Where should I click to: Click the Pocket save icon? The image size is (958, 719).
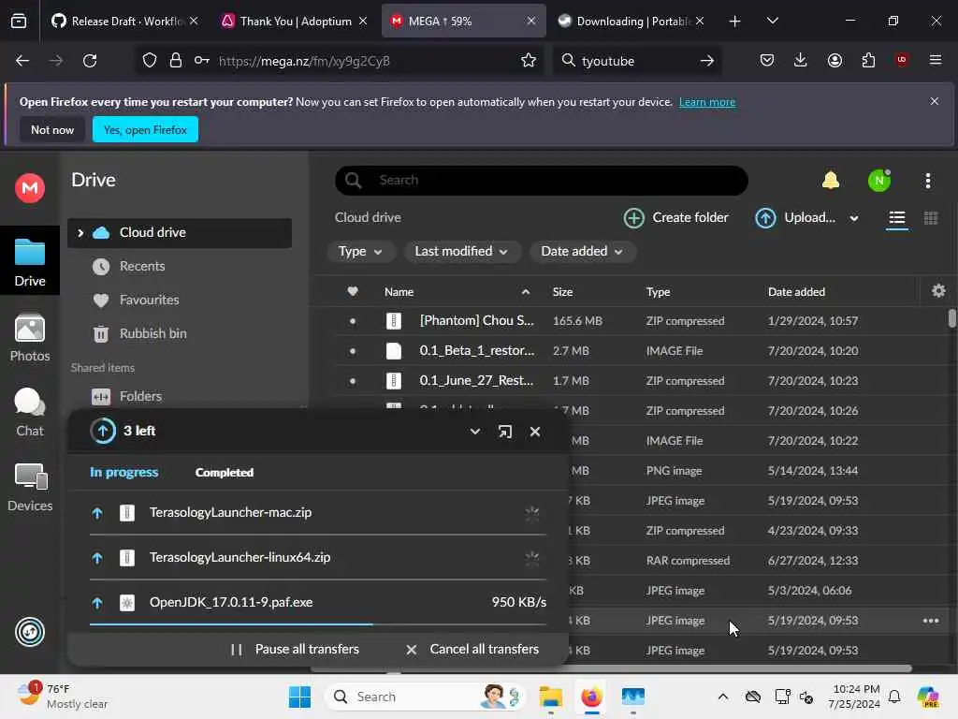point(767,60)
